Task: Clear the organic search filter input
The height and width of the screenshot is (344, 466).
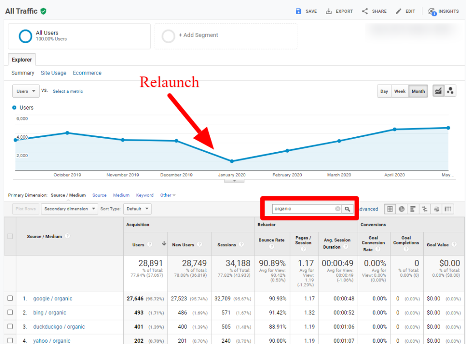Action: tap(337, 209)
